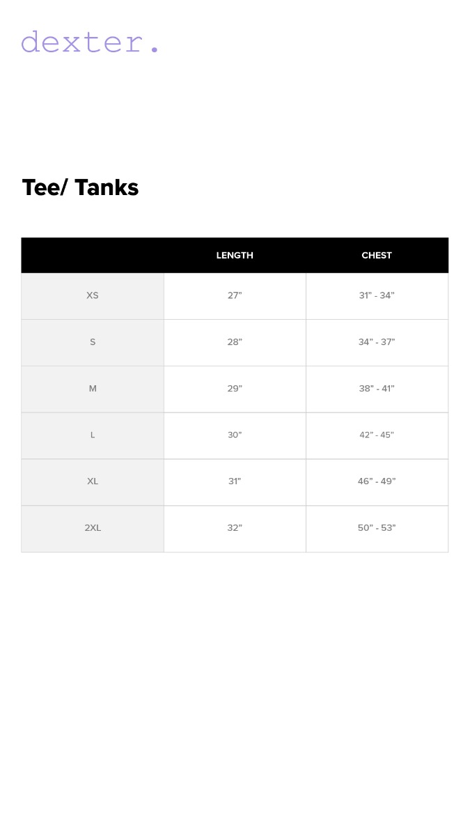Select the L size row label
Image resolution: width=470 pixels, height=836 pixels.
[x=93, y=435]
